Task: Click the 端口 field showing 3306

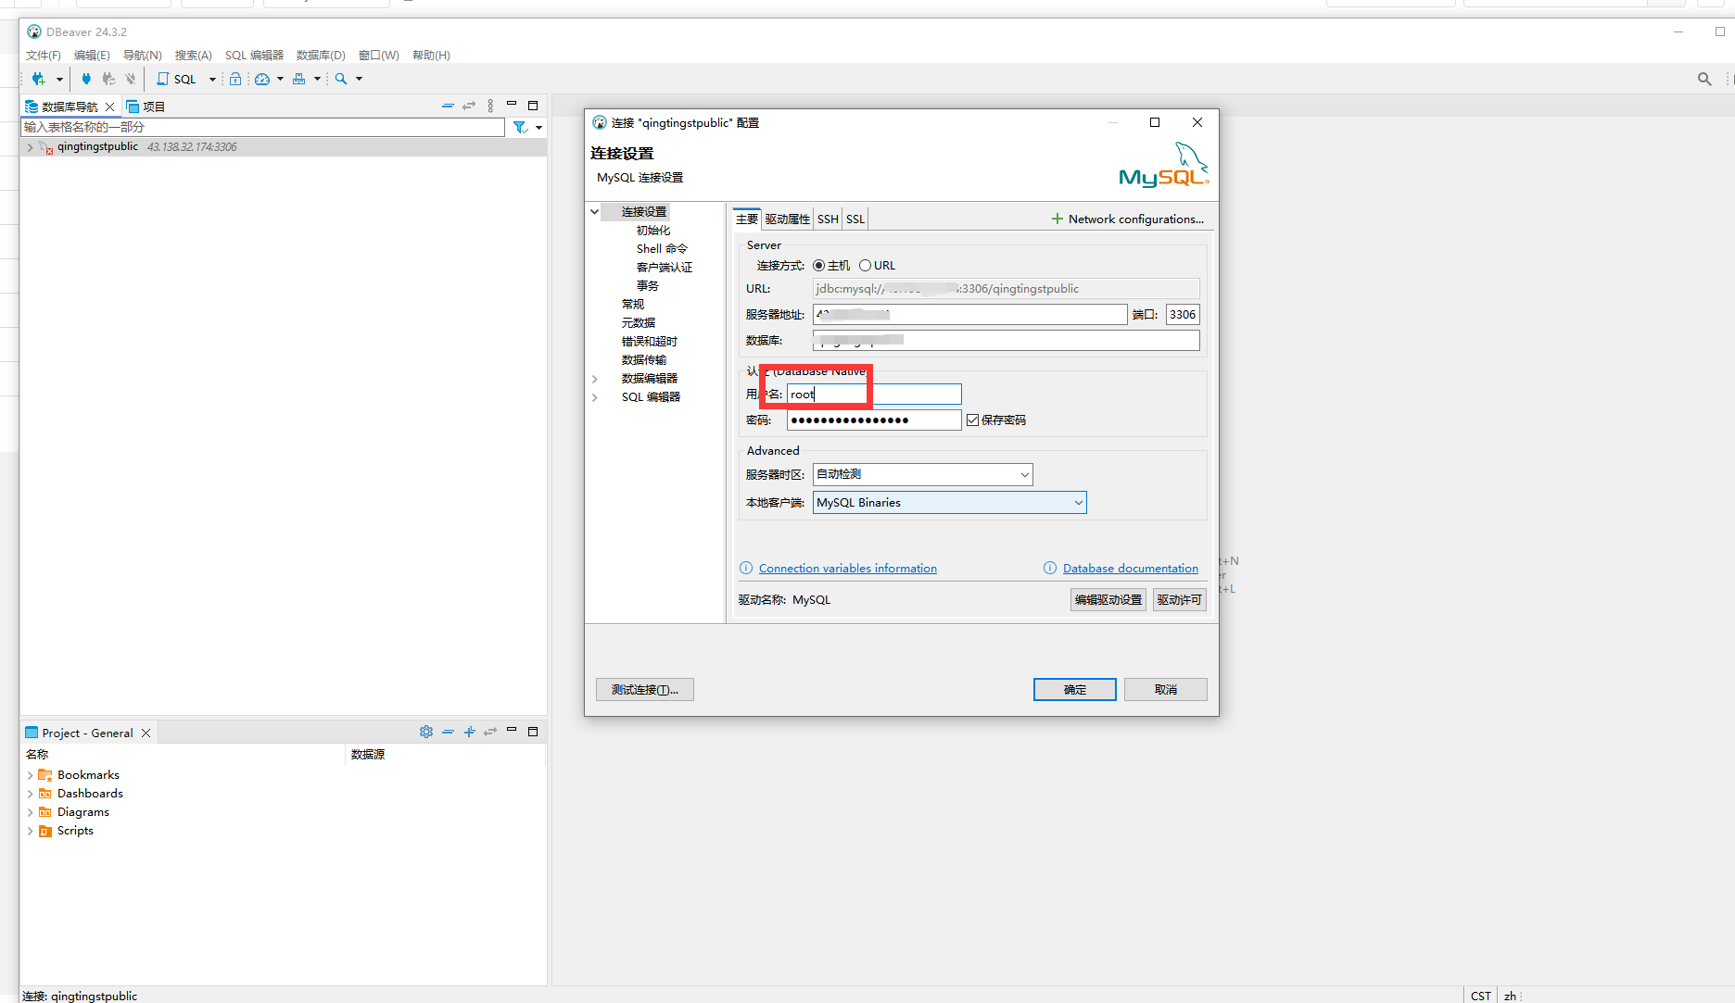Action: (1183, 315)
